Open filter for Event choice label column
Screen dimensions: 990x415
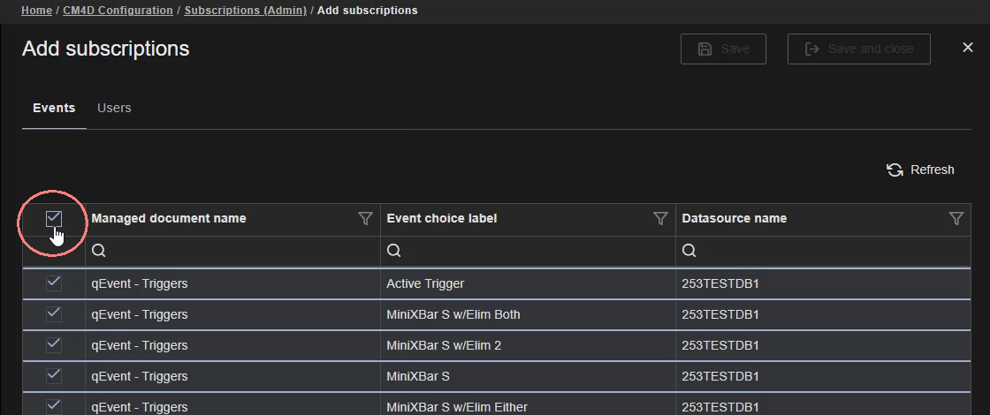660,219
